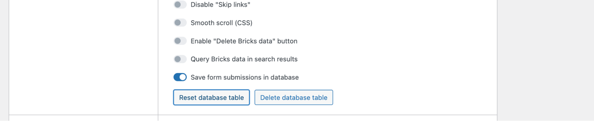
Task: Toggle the Disable "Skip links" switch
Action: coord(180,5)
